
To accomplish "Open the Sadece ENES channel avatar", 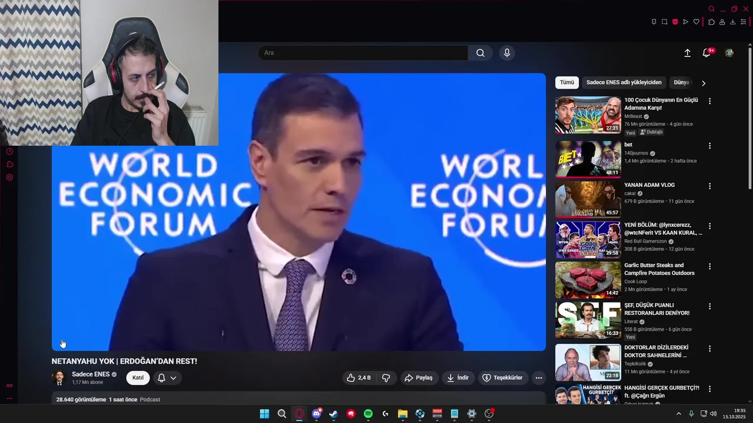I will [59, 378].
